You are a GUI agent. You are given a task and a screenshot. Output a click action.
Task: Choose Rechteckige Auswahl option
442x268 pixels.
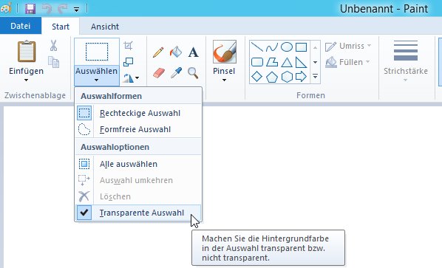coord(138,113)
